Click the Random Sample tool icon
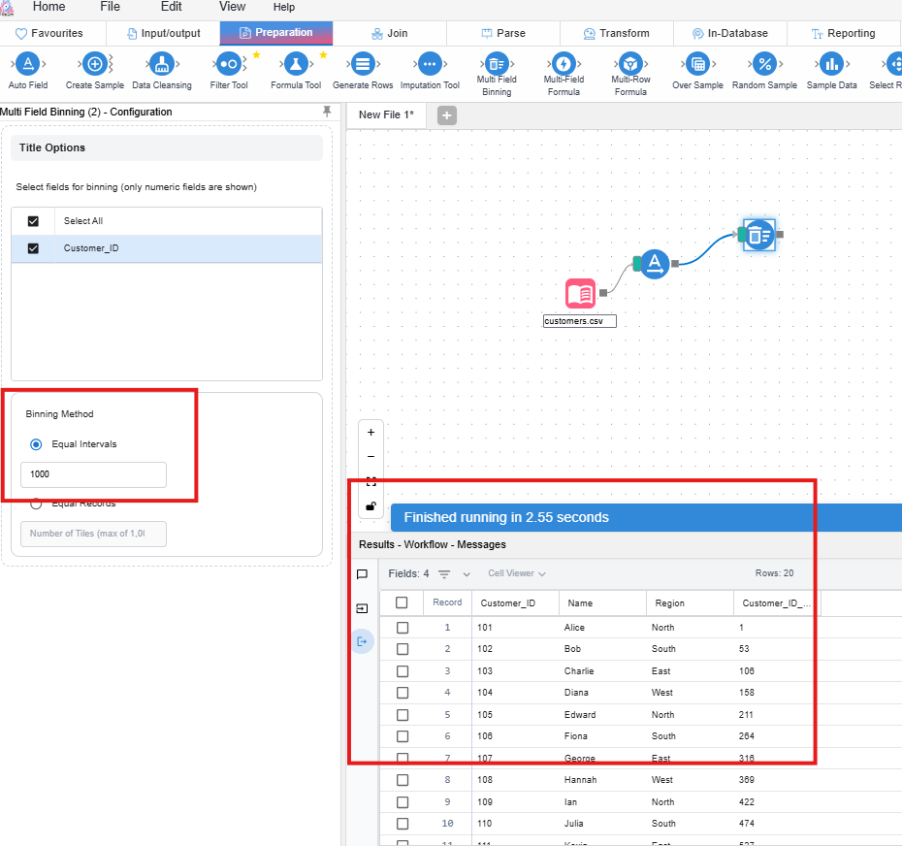Viewport: 902px width, 846px height. (764, 64)
